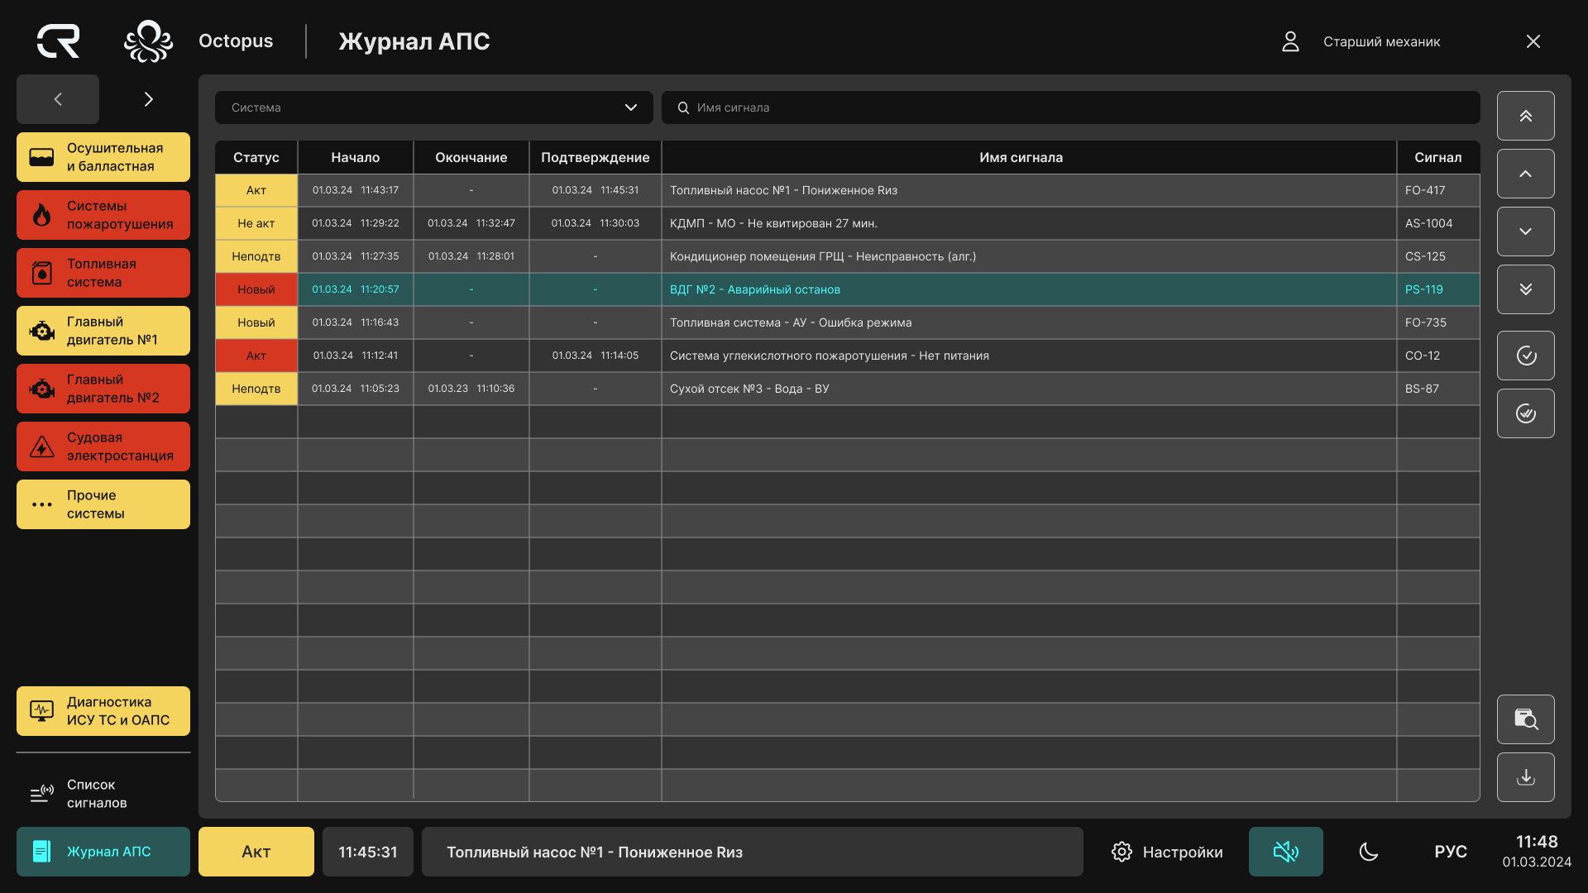Click Не акт status cell
Viewport: 1588px width, 893px height.
[x=256, y=223]
